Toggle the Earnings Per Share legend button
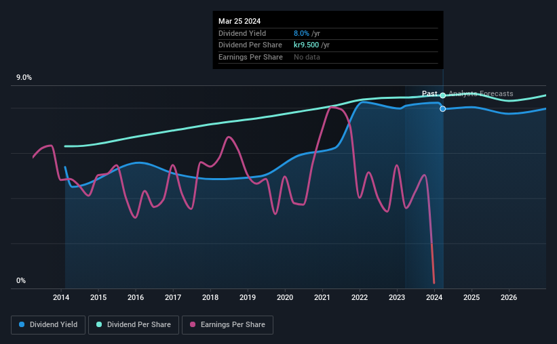Image resolution: width=557 pixels, height=344 pixels. [x=227, y=325]
